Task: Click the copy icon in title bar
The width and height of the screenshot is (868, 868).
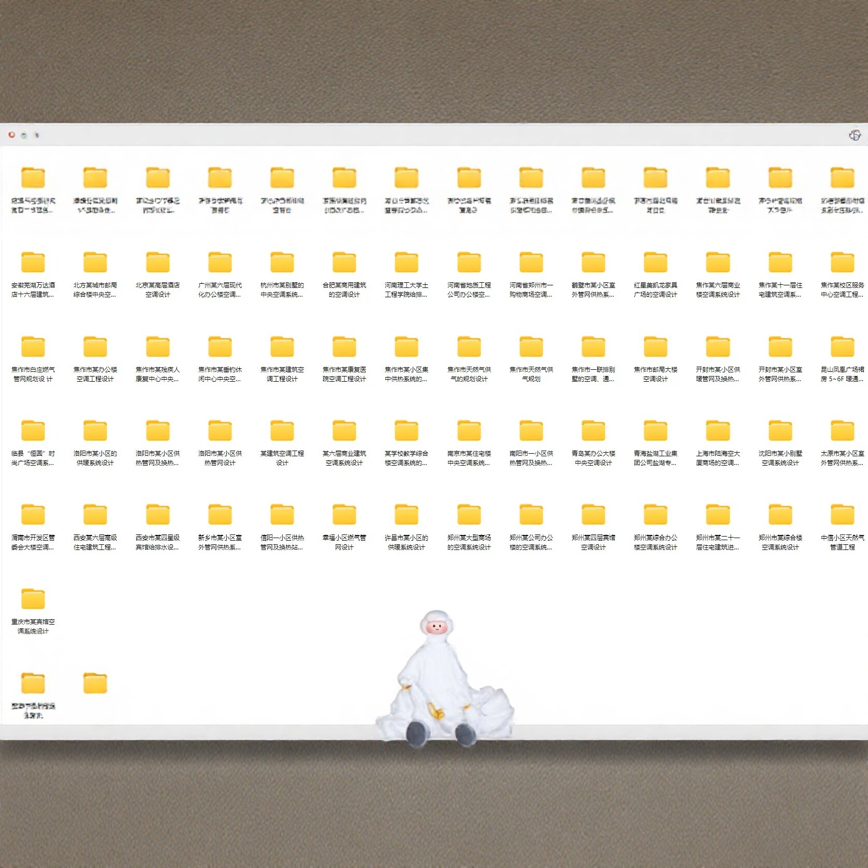Action: tap(855, 135)
